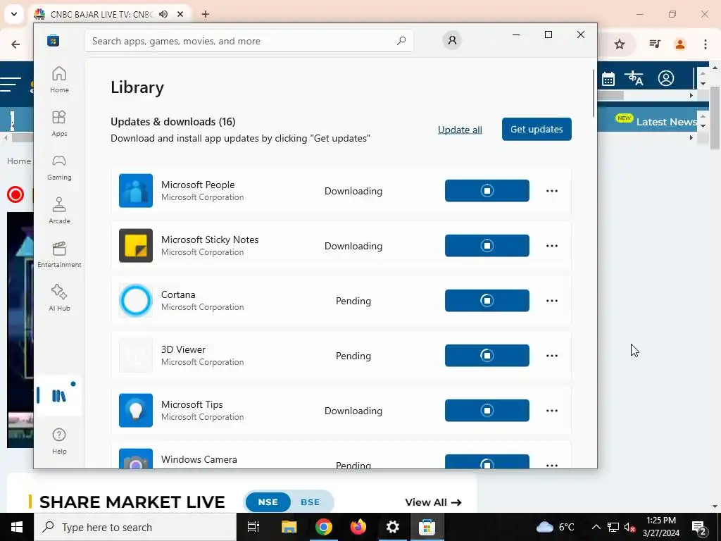721x541 pixels.
Task: Open Chrome media controls icon
Action: [655, 44]
